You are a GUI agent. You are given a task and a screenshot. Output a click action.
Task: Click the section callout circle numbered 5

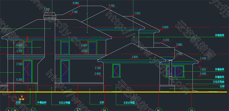22,98
